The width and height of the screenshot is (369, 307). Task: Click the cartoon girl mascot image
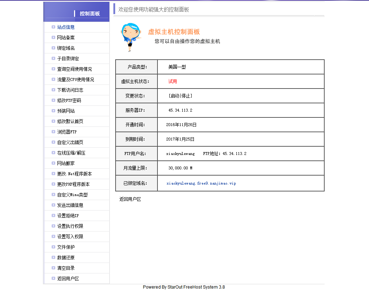131,37
